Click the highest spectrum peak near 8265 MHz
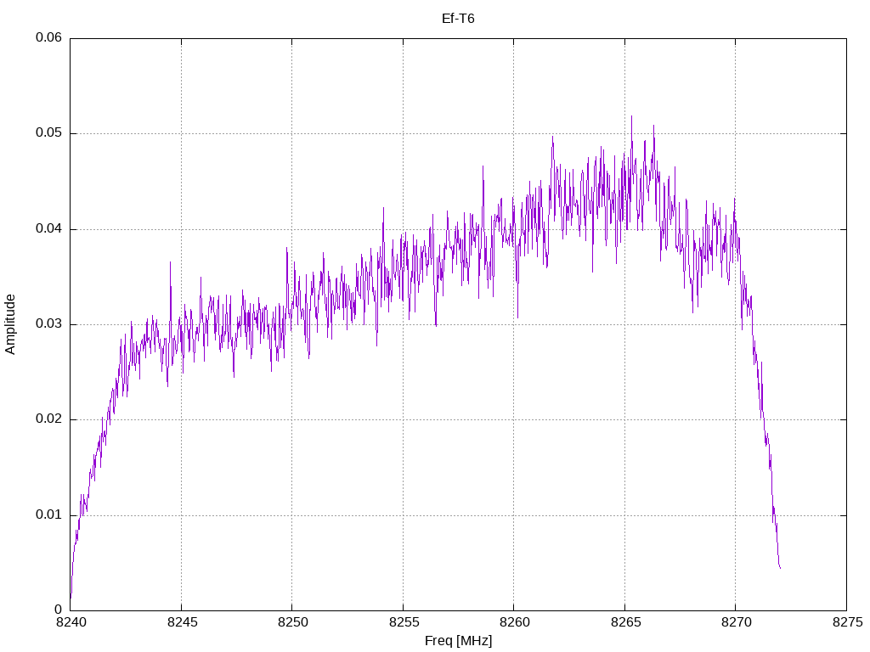 coord(631,117)
